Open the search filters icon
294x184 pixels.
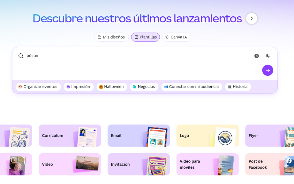pyautogui.click(x=268, y=56)
